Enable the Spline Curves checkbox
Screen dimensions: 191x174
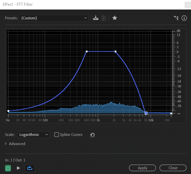[x=57, y=135]
